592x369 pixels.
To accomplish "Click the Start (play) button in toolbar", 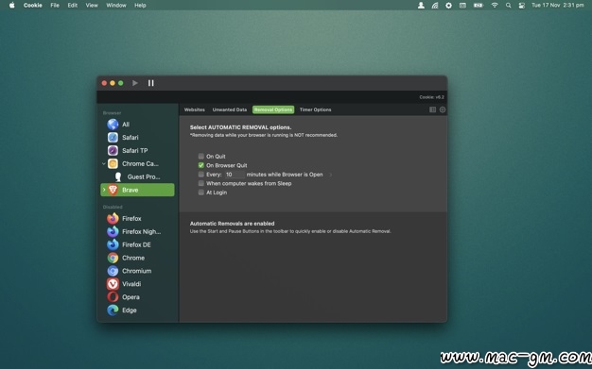I will pyautogui.click(x=135, y=83).
